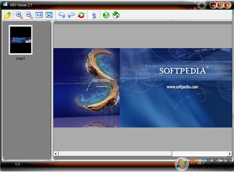Click the Softpedia image in the viewer
The width and height of the screenshot is (234, 172).
(x=143, y=88)
